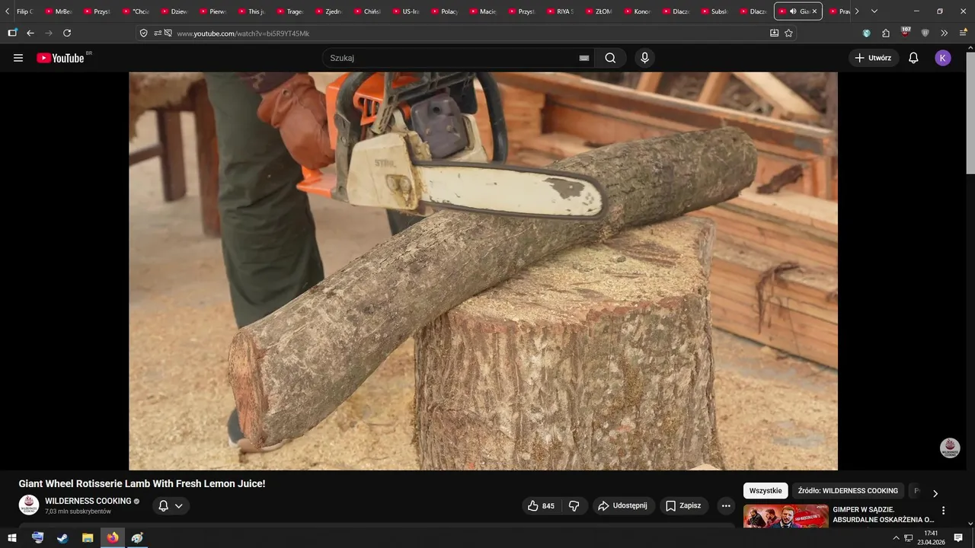Image resolution: width=975 pixels, height=548 pixels.
Task: Open three-dot menu for GIMPER W SĄDZIE video
Action: point(943,511)
